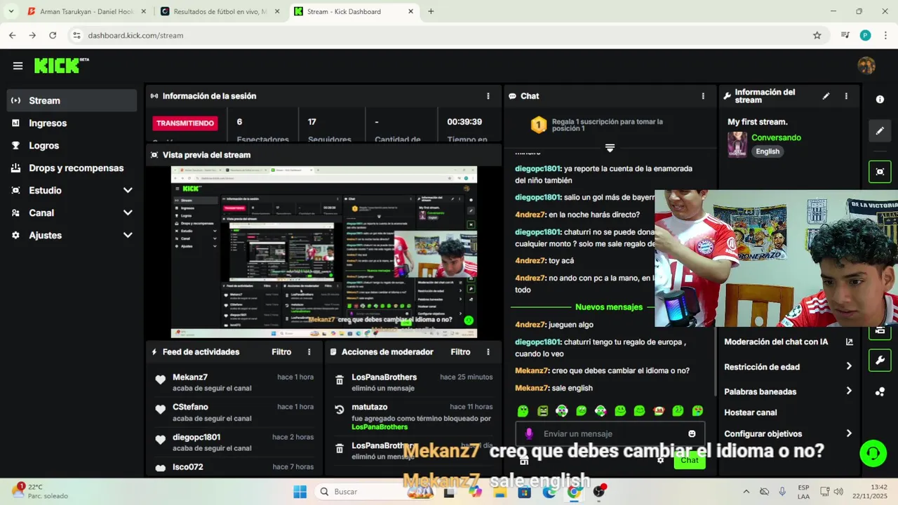Open Microsoft Store from the taskbar
This screenshot has width=898, height=505.
tap(524, 492)
